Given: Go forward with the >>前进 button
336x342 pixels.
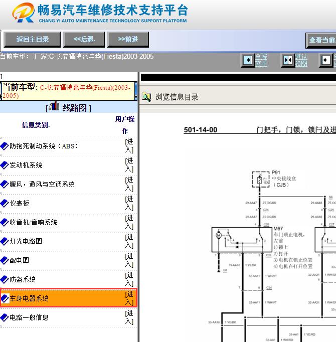Looking at the screenshot, I should tap(128, 40).
